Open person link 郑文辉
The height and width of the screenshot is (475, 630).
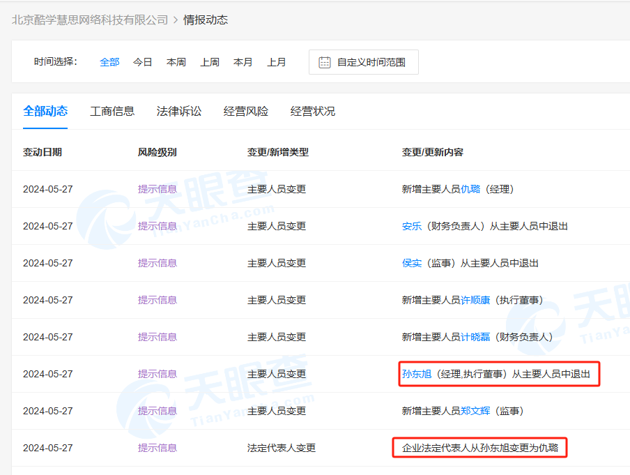476,411
